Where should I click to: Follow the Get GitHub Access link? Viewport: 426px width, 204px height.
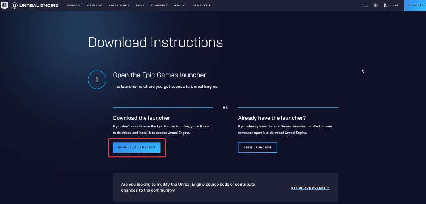click(x=310, y=187)
